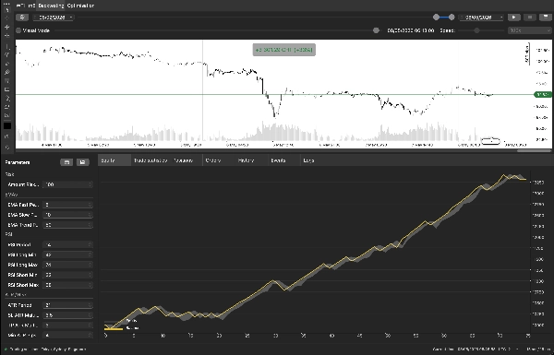Click the RSI Short Min value field
The height and width of the screenshot is (355, 554).
pyautogui.click(x=67, y=275)
